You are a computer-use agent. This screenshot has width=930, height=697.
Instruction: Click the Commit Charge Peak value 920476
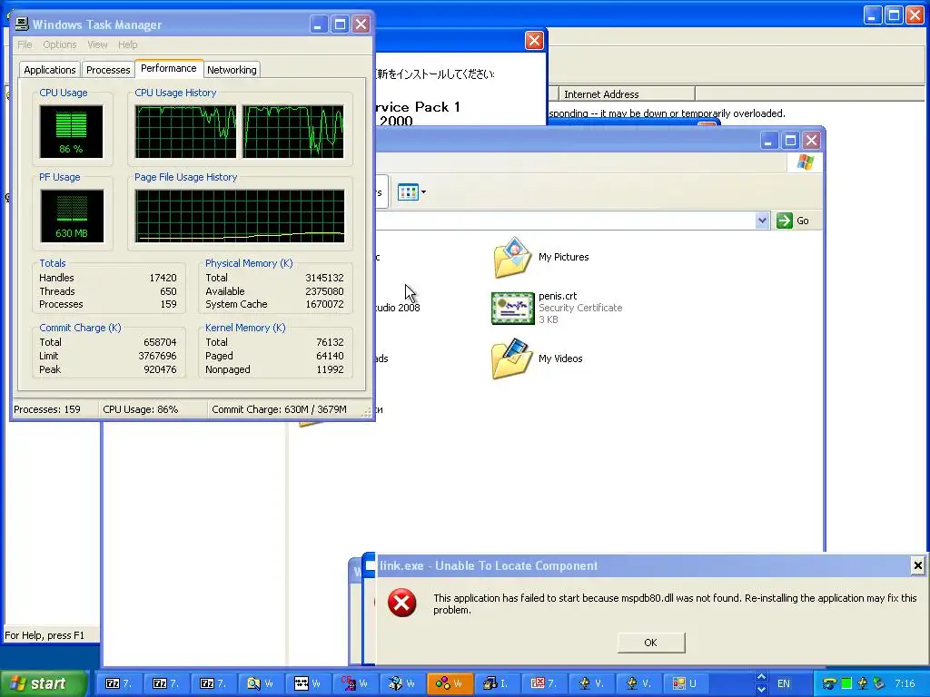160,369
